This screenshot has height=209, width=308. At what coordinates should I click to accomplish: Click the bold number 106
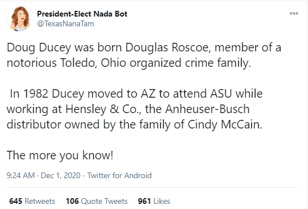tap(72, 201)
